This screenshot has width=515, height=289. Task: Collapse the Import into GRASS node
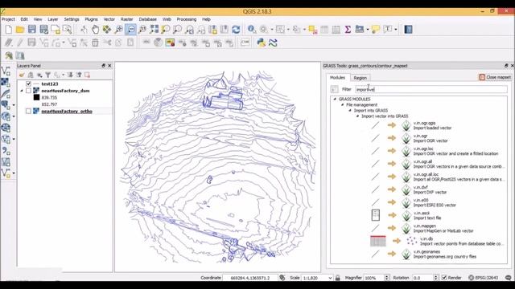pyautogui.click(x=350, y=111)
